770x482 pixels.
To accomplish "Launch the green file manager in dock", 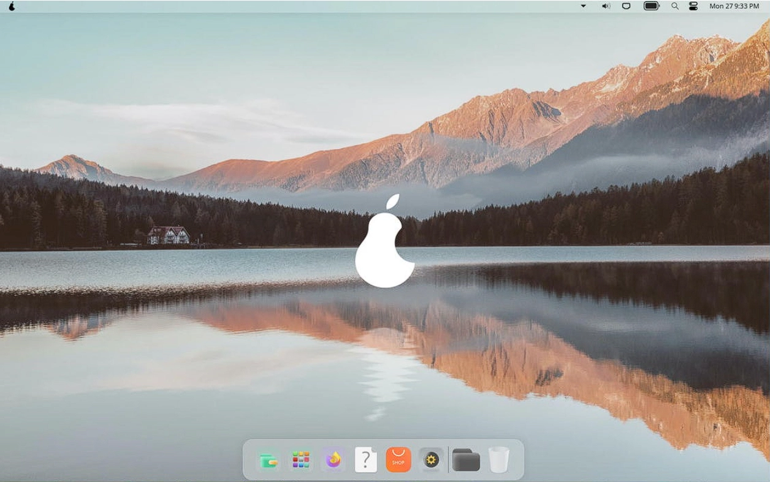I will 268,460.
